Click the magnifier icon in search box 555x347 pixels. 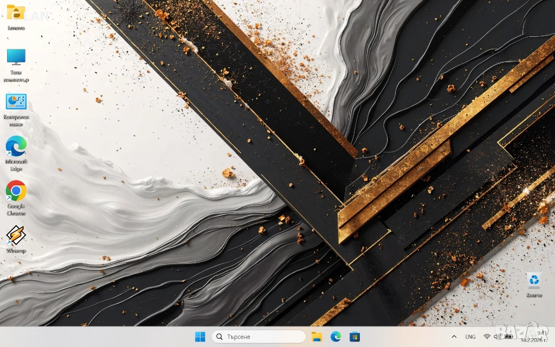[220, 337]
